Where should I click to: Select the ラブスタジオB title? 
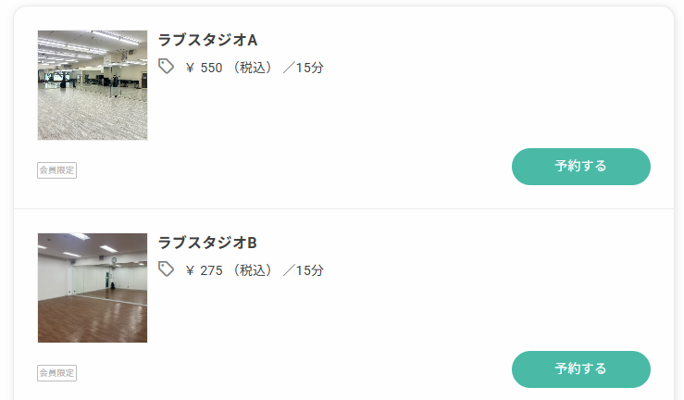[x=207, y=243]
